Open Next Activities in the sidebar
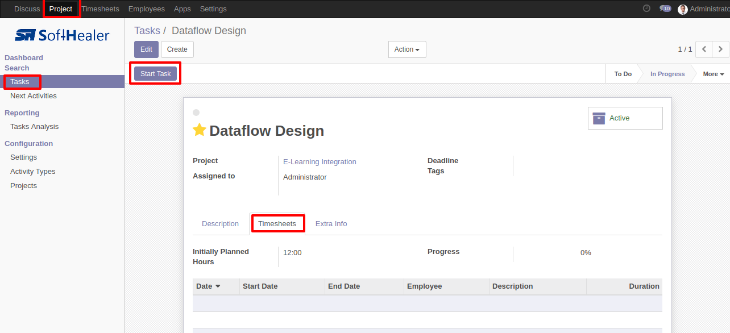 point(34,96)
